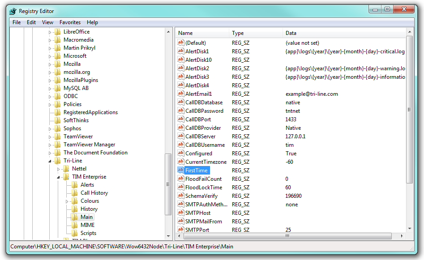The width and height of the screenshot is (424, 260).
Task: Click the icon next to CallDBPassword
Action: 181,111
